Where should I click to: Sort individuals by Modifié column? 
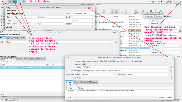tap(139, 17)
